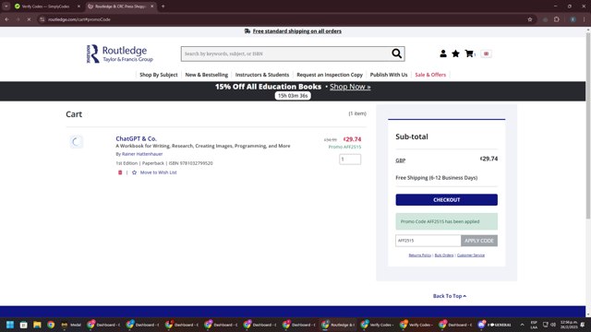Click the GBP currency link
The height and width of the screenshot is (332, 591).
[400, 160]
